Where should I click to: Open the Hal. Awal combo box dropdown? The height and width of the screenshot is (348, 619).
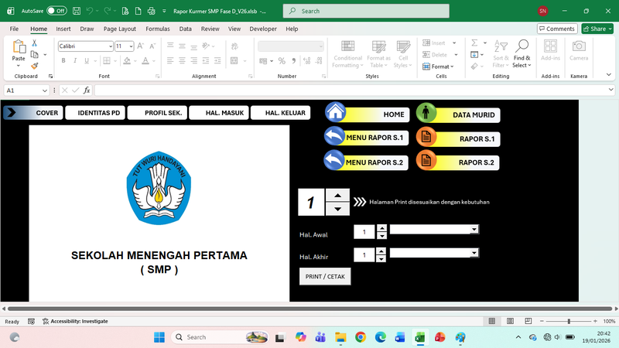click(474, 230)
